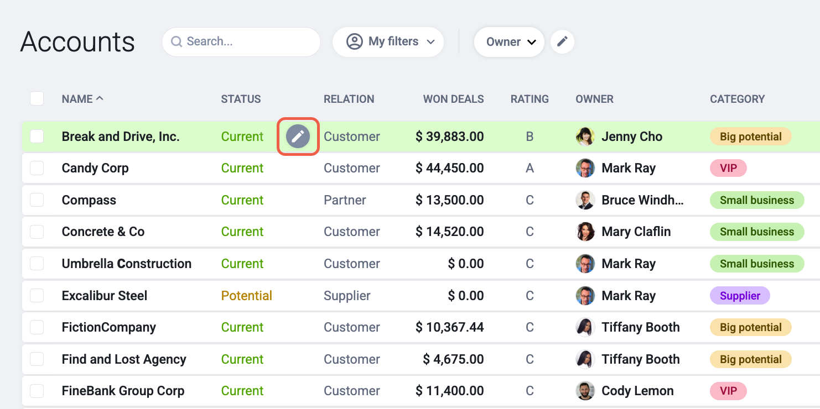Open the FineBank Group Corp account
Image resolution: width=820 pixels, height=409 pixels.
123,391
